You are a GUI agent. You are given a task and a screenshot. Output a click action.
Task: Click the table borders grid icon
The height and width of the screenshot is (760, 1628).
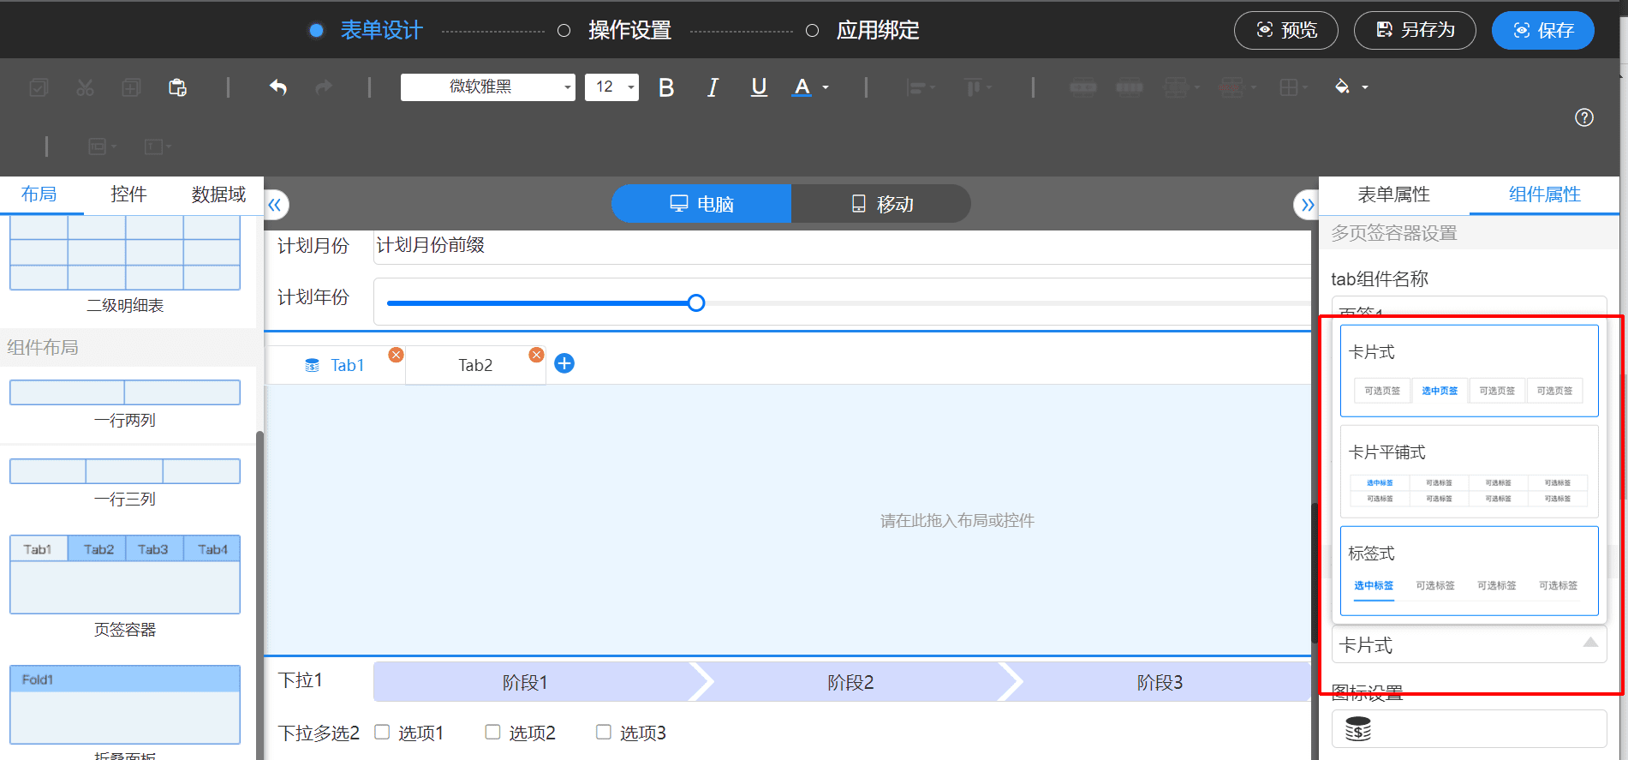point(1288,87)
